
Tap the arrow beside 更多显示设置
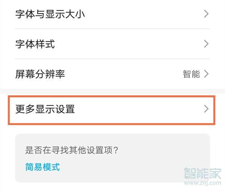click(206, 109)
